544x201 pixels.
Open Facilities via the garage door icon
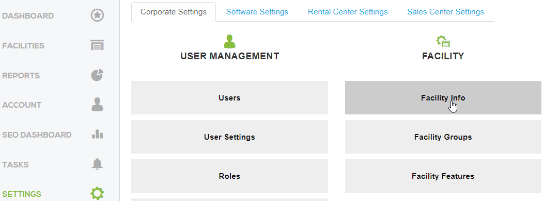point(97,45)
